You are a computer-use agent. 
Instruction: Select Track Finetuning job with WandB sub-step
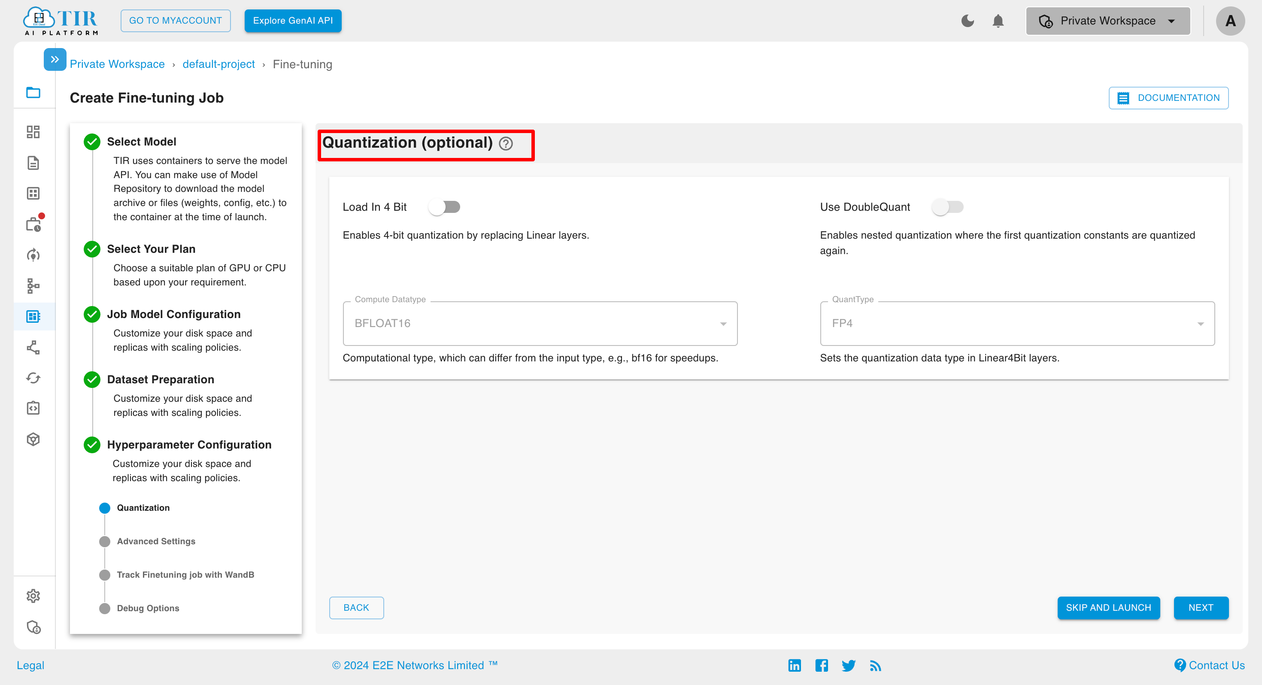(185, 574)
